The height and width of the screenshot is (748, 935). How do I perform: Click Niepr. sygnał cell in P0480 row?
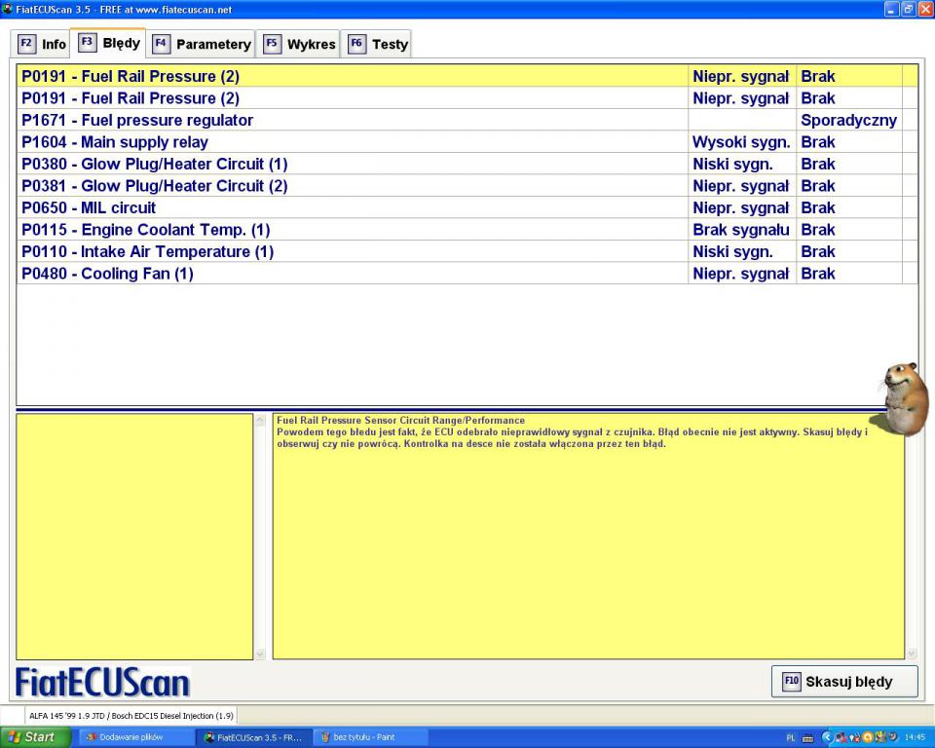pos(742,274)
